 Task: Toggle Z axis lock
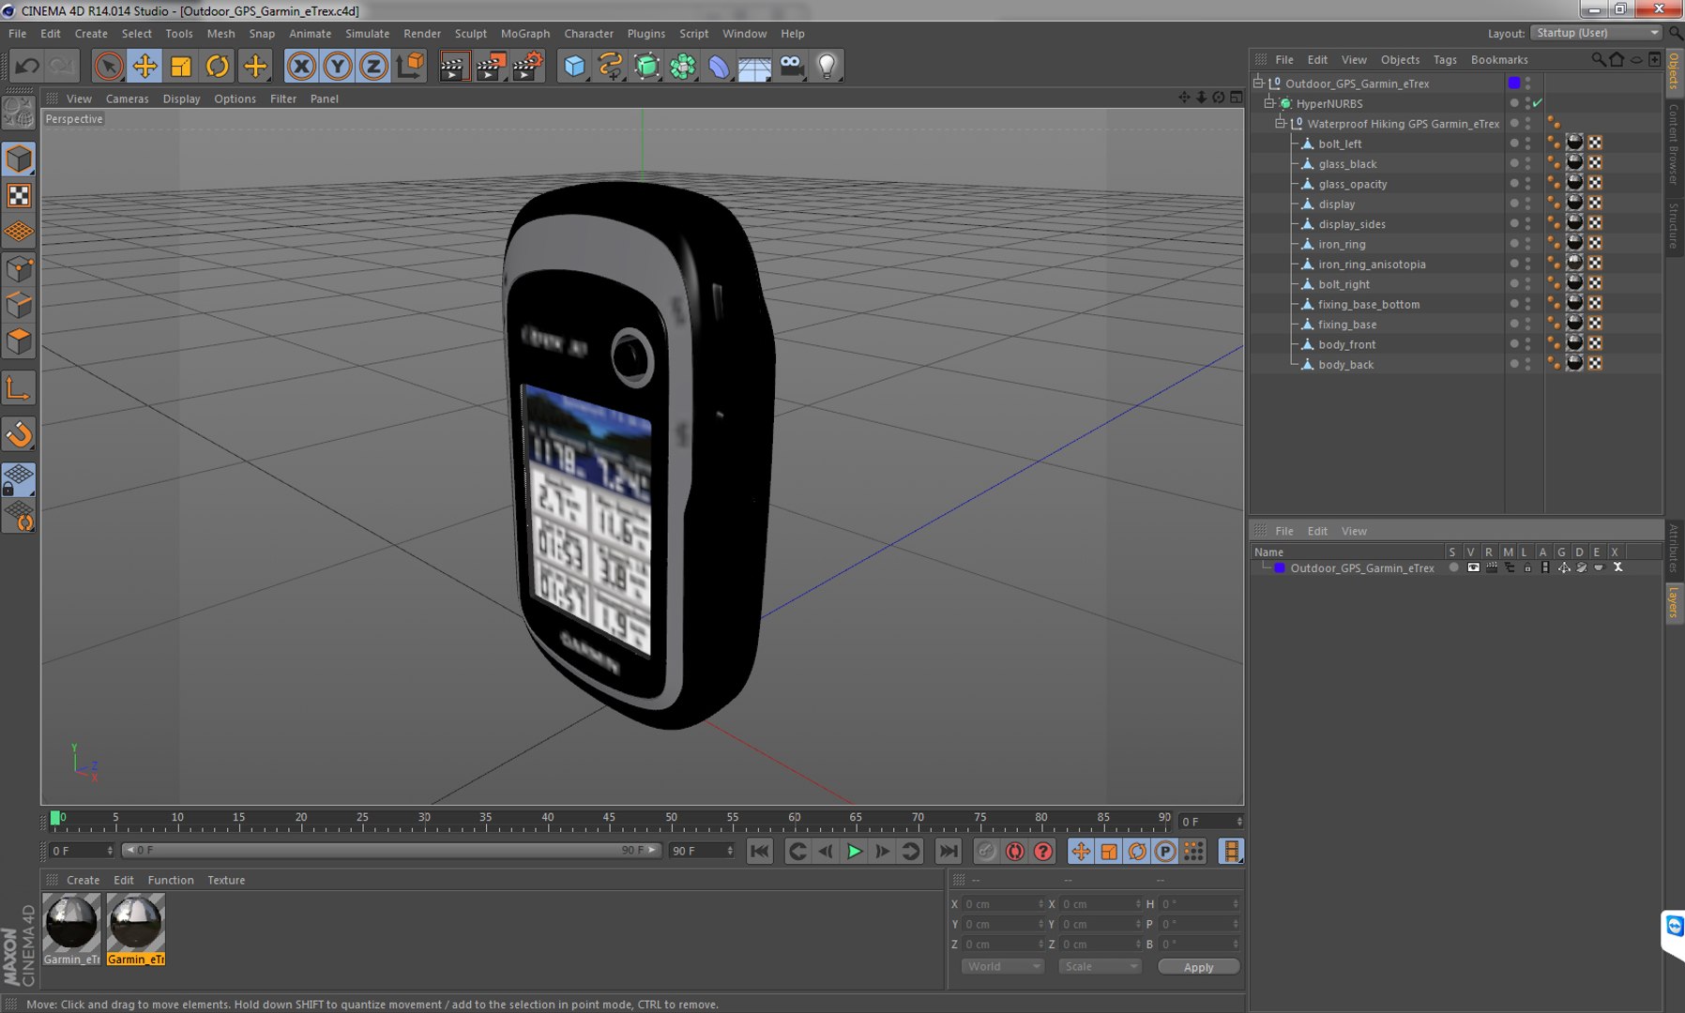pos(373,66)
